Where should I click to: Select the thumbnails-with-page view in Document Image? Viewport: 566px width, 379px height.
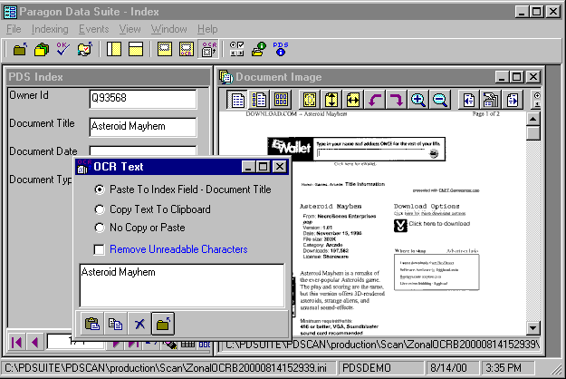259,100
